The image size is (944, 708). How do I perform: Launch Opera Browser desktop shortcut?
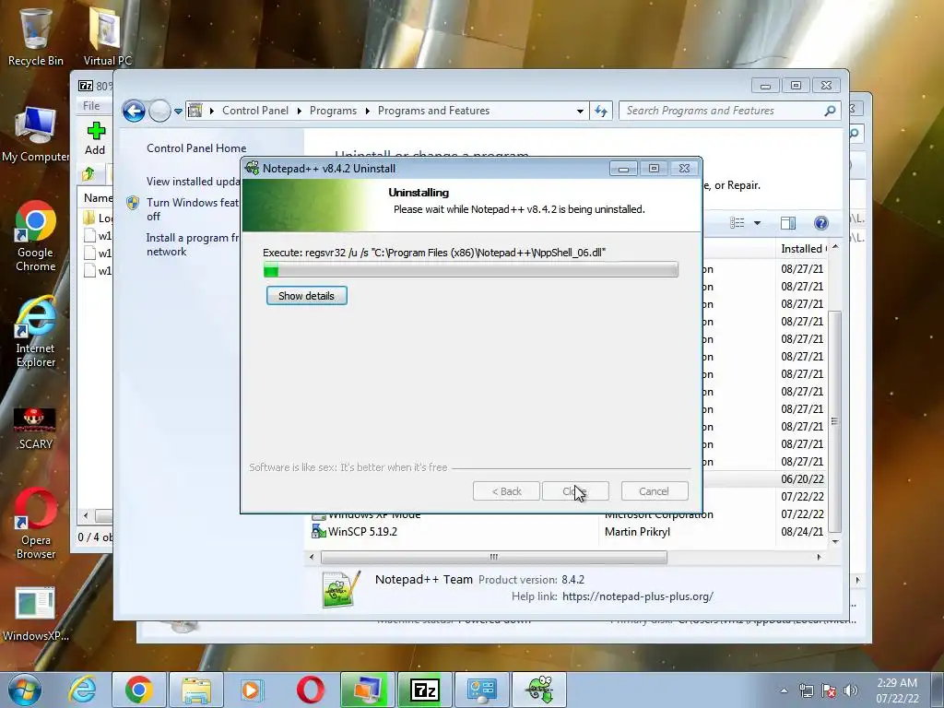point(36,524)
